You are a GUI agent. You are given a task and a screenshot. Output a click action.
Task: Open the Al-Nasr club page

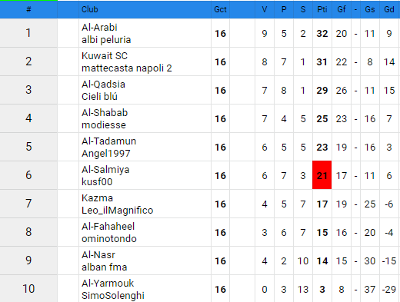(x=98, y=255)
